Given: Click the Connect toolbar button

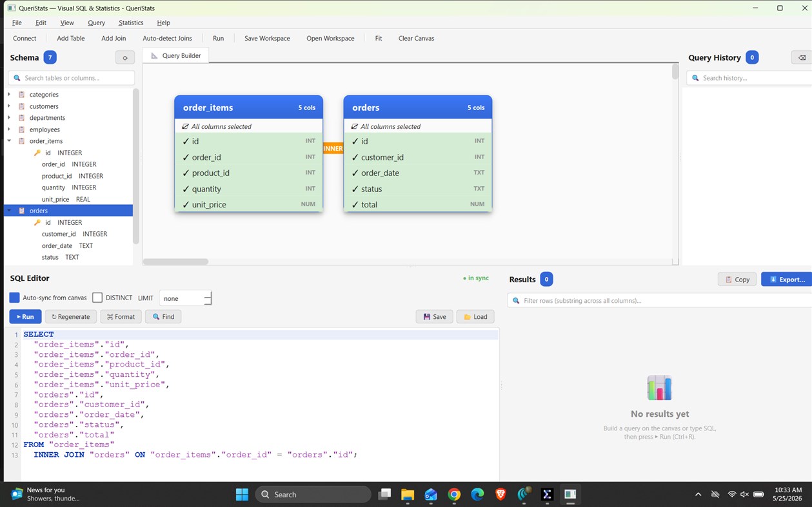Looking at the screenshot, I should 25,38.
